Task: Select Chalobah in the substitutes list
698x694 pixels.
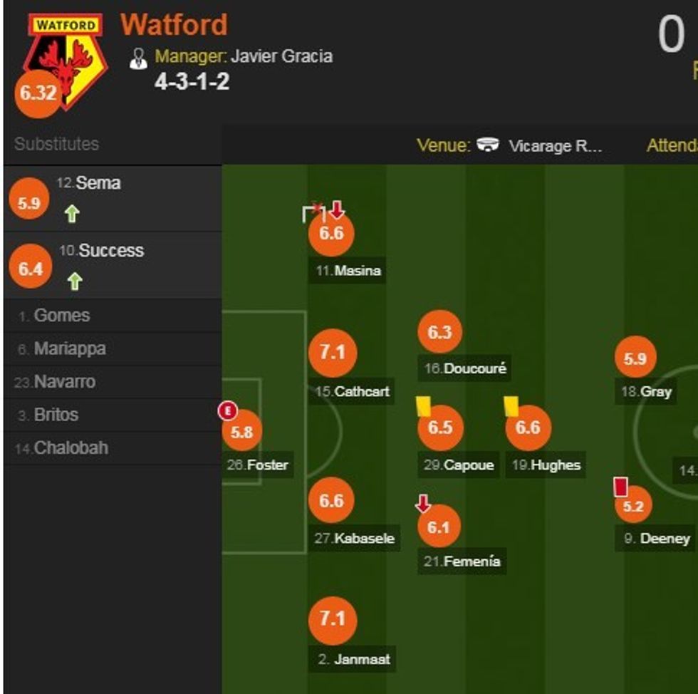Action: tap(71, 448)
